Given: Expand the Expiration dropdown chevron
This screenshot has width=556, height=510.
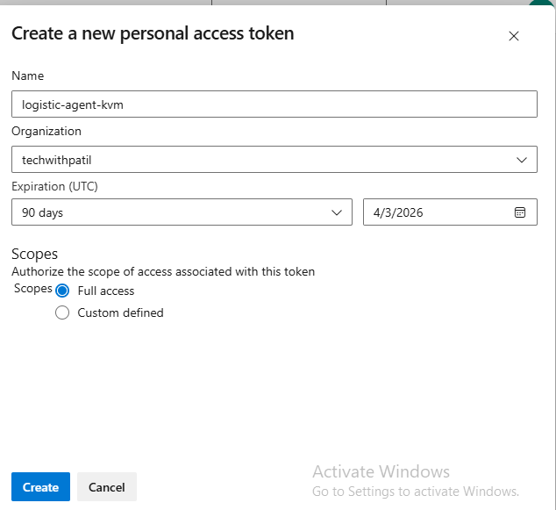Looking at the screenshot, I should coord(336,212).
